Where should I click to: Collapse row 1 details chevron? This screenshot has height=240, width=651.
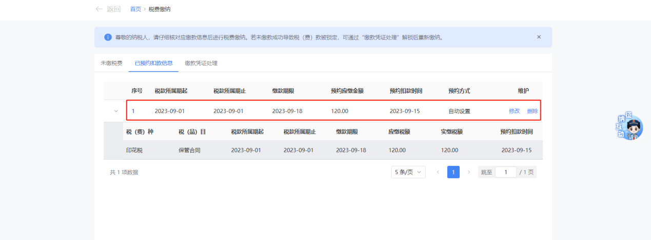click(x=116, y=111)
